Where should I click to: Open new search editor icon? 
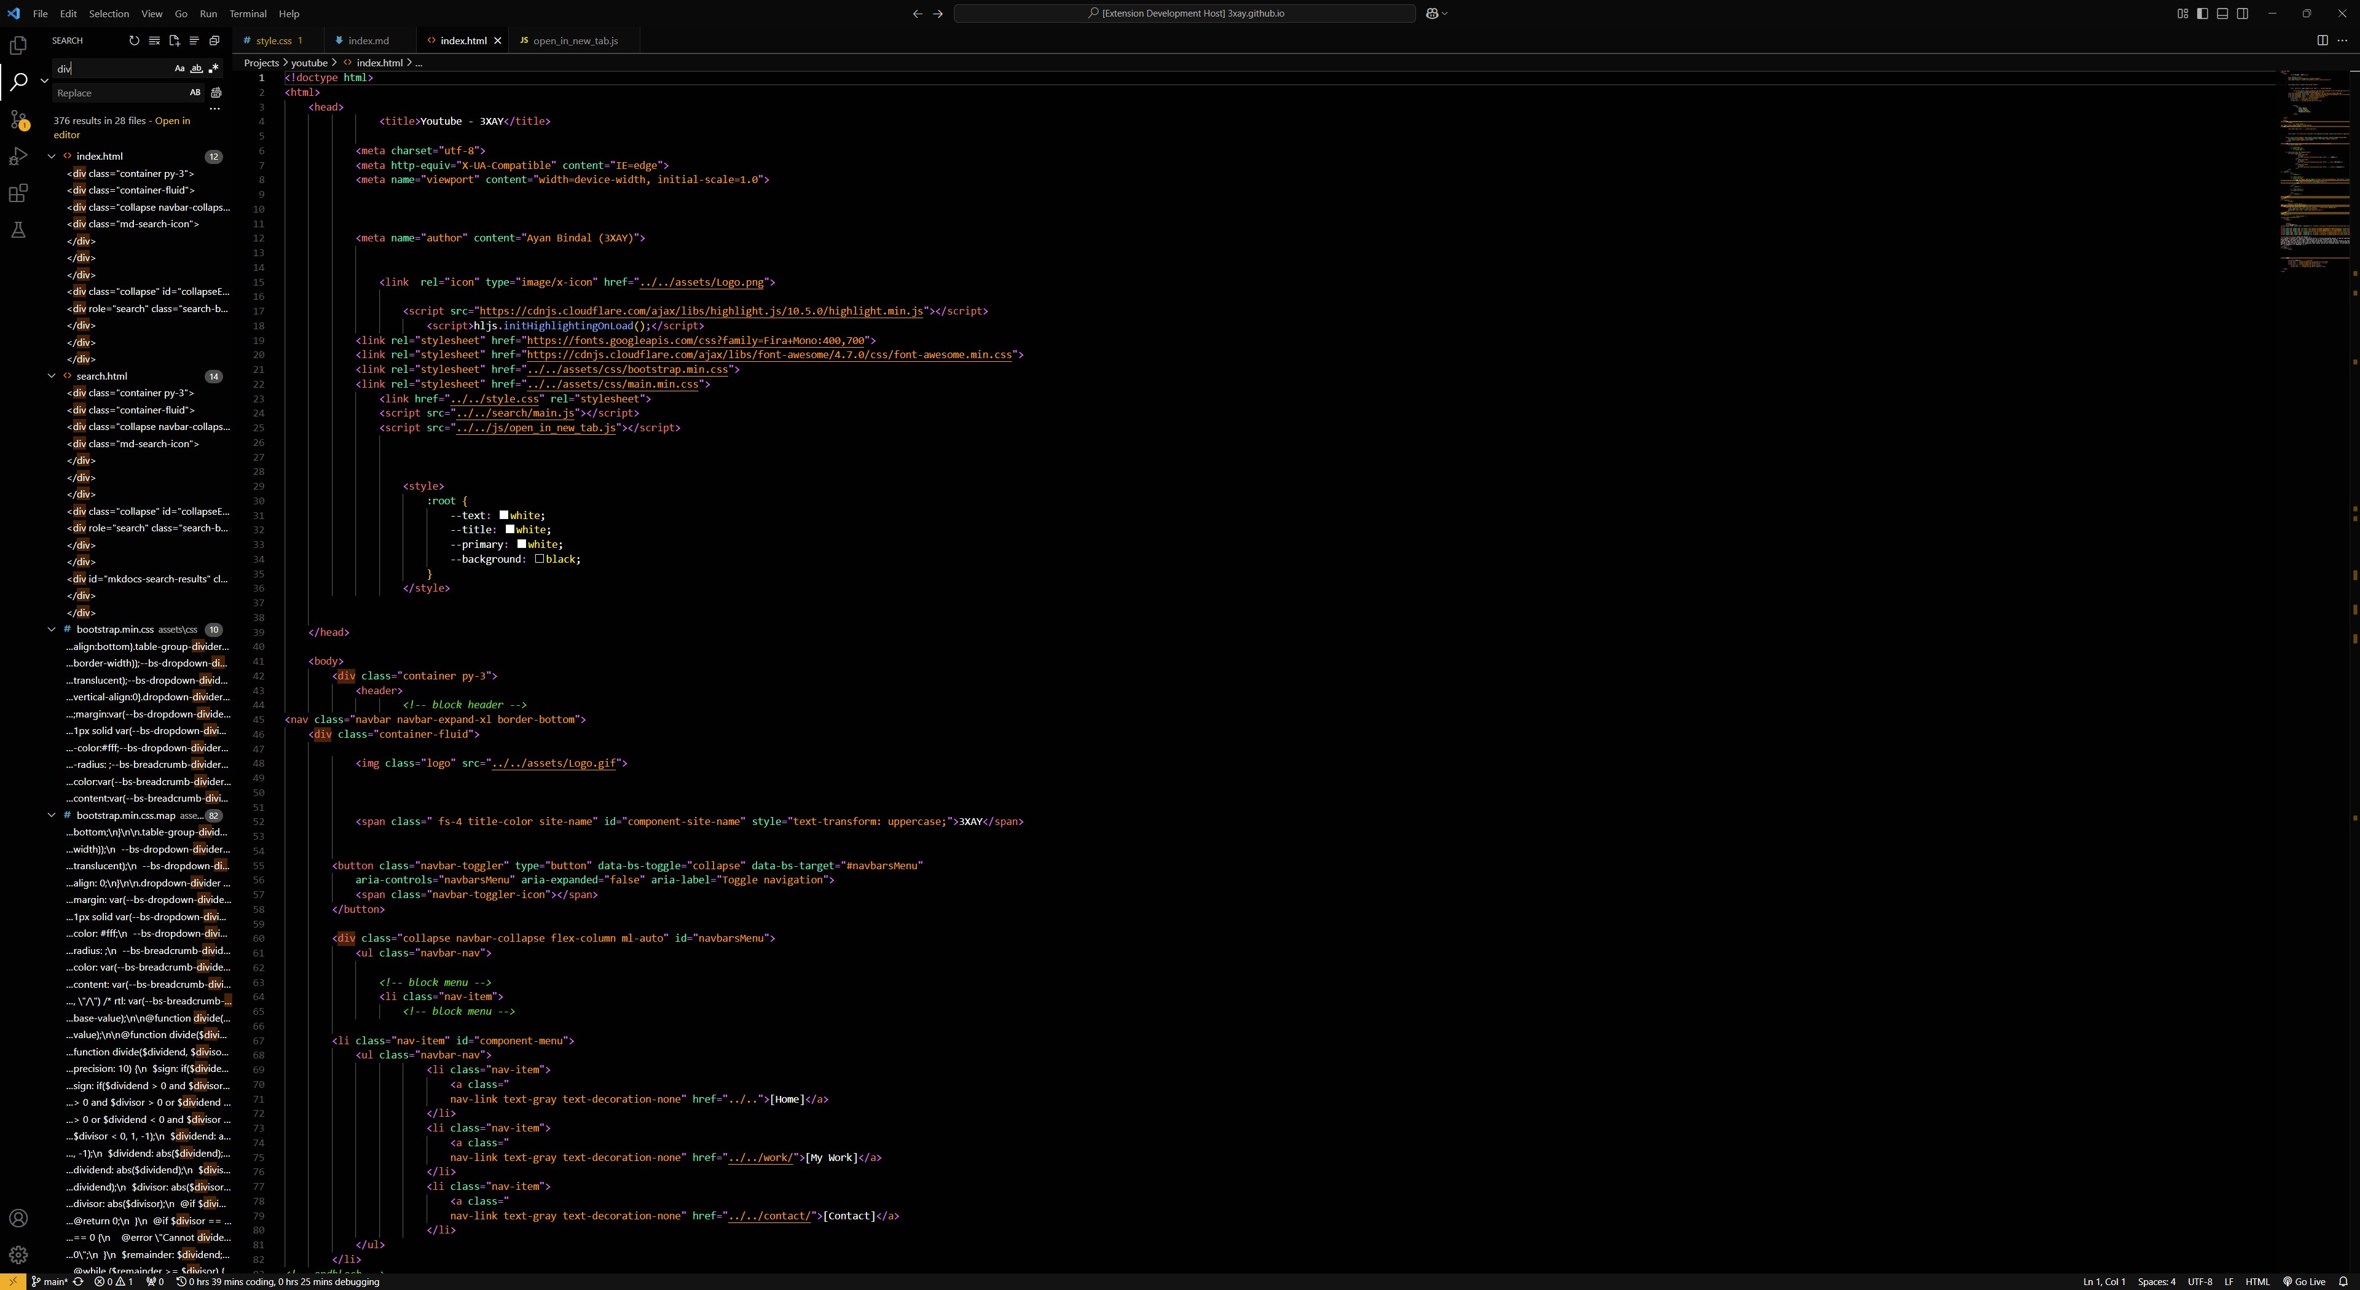coord(174,41)
